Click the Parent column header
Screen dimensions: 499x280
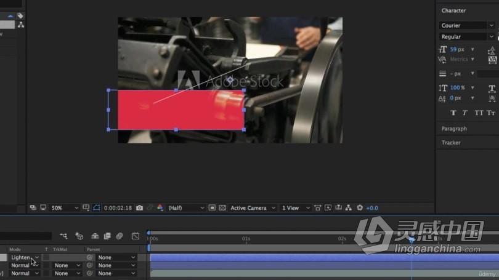click(x=93, y=249)
